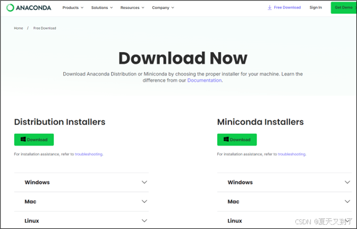The height and width of the screenshot is (229, 357).
Task: Open the Resources menu
Action: 132,8
